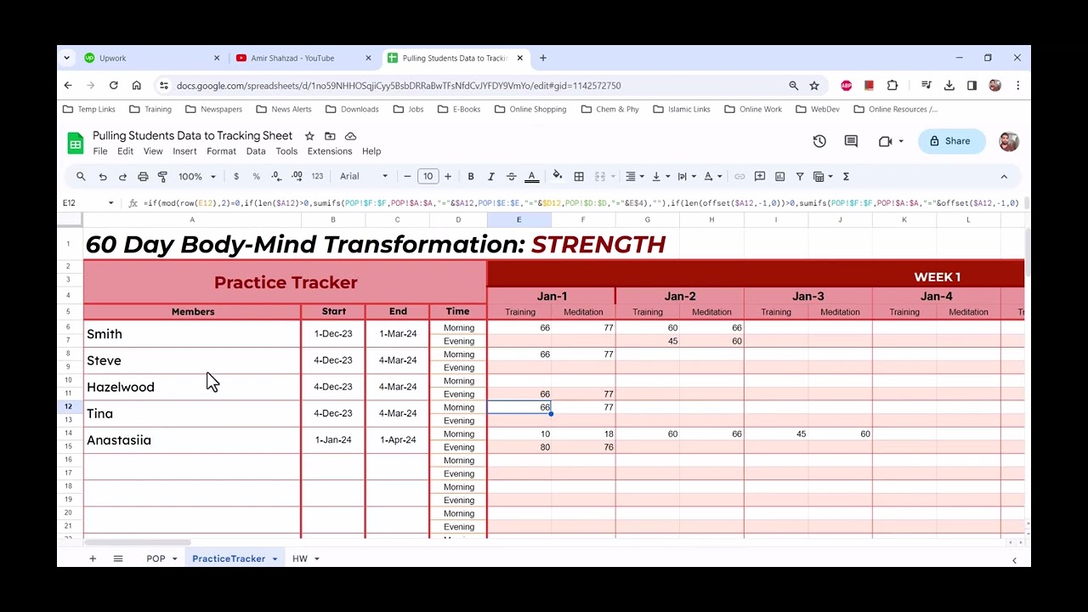1088x612 pixels.
Task: Show all comments panel
Action: click(x=851, y=141)
